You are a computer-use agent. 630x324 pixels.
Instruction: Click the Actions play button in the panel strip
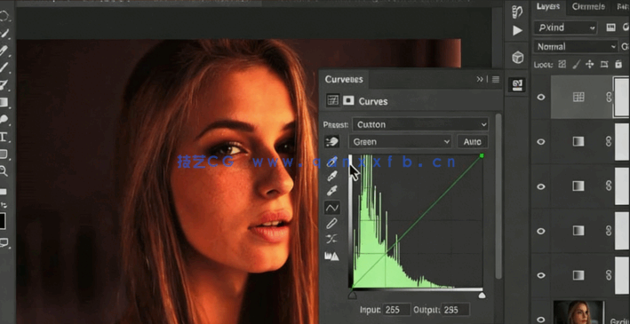click(517, 30)
